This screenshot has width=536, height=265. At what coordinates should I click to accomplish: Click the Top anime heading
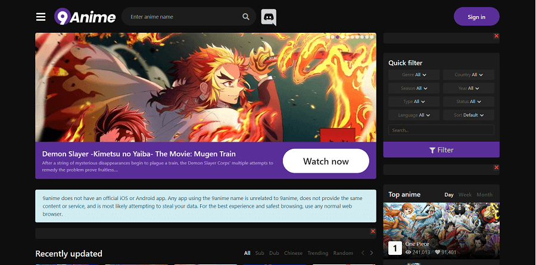[404, 195]
